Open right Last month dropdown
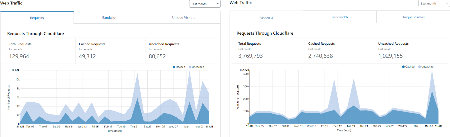This screenshot has height=137, width=450. [434, 3]
